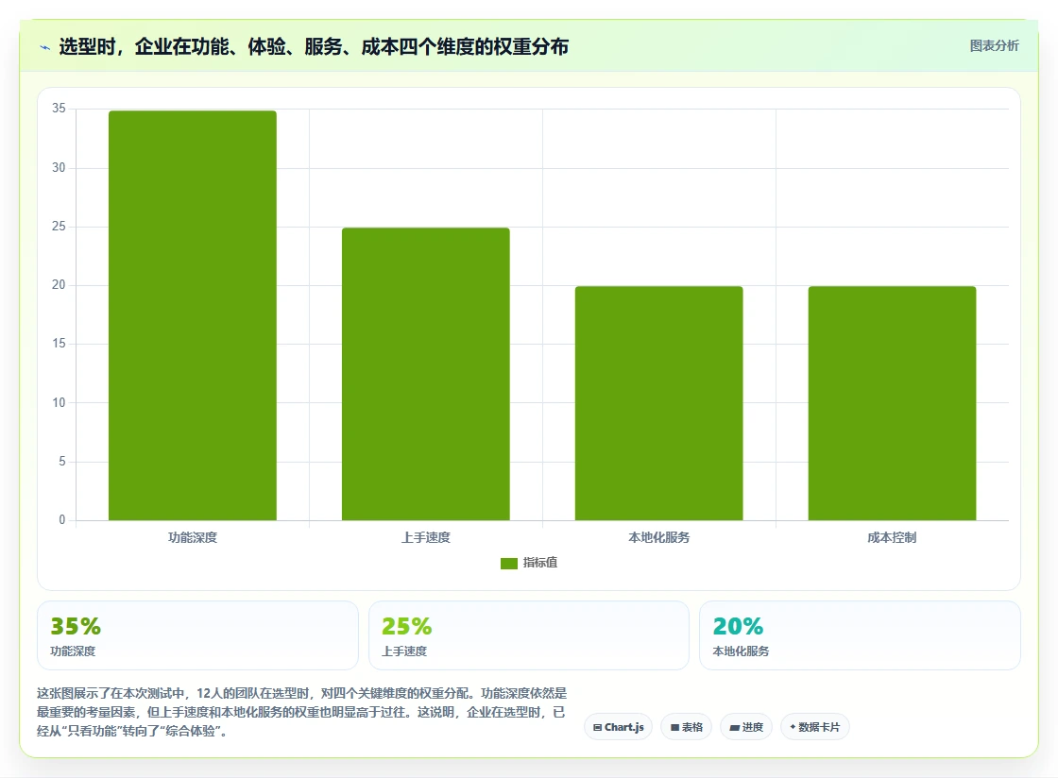
Task: Click the 数据卡片 tag chip
Action: 815,727
